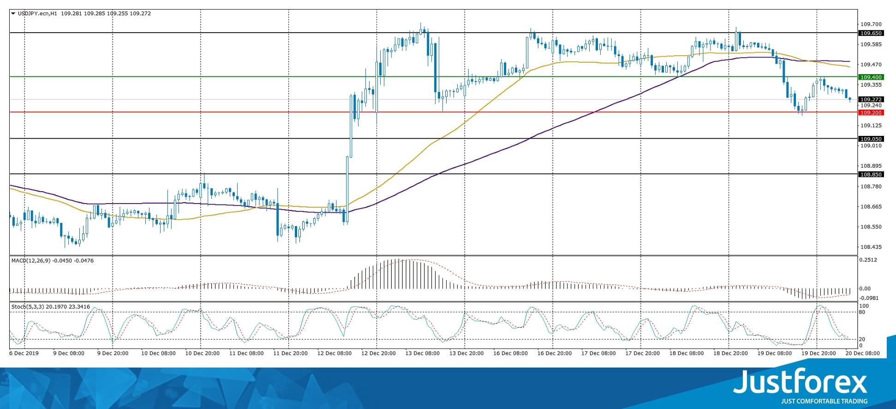Click the Stochastic scale value 100
This screenshot has width=896, height=409.
(864, 306)
